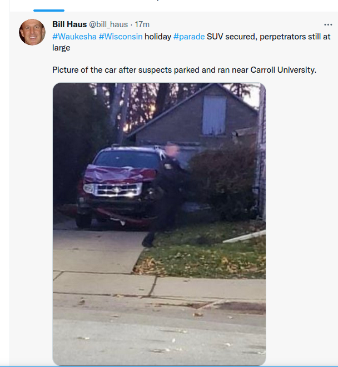Open the @bill_haus handle
The image size is (338, 367).
click(108, 24)
